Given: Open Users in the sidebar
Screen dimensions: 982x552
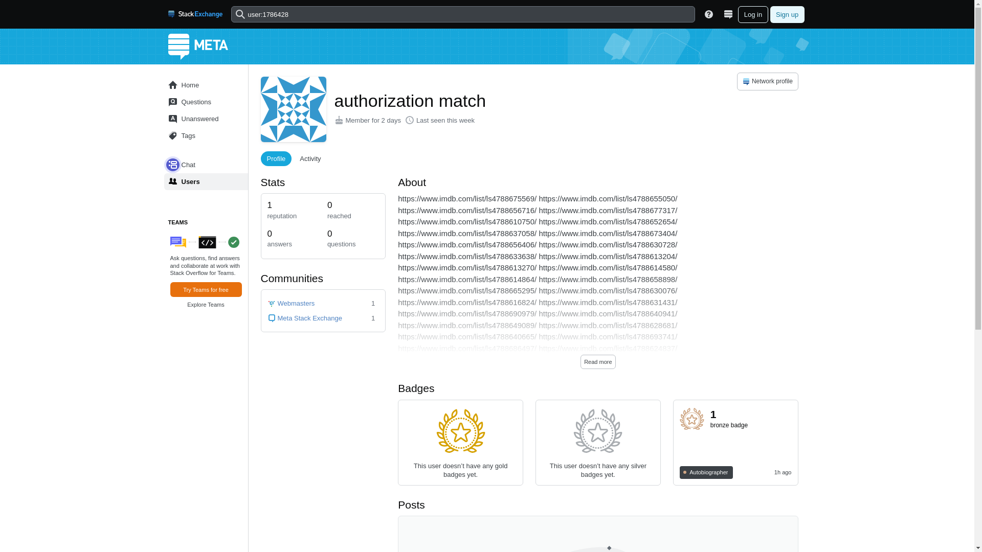Looking at the screenshot, I should tap(206, 181).
